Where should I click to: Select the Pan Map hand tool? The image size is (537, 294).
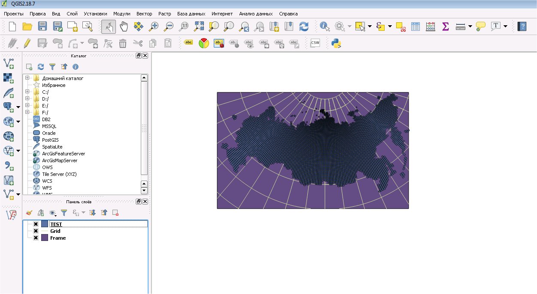pyautogui.click(x=124, y=27)
